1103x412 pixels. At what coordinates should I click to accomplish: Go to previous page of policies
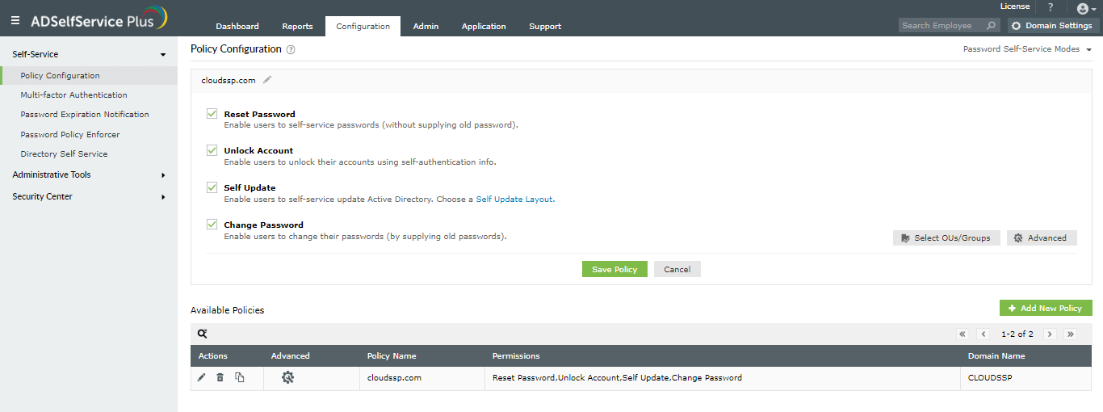point(983,334)
